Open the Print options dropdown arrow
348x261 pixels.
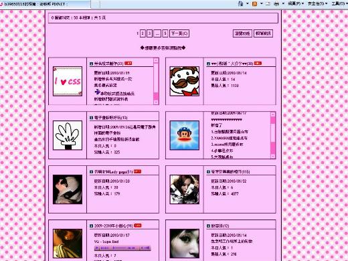[283, 3]
